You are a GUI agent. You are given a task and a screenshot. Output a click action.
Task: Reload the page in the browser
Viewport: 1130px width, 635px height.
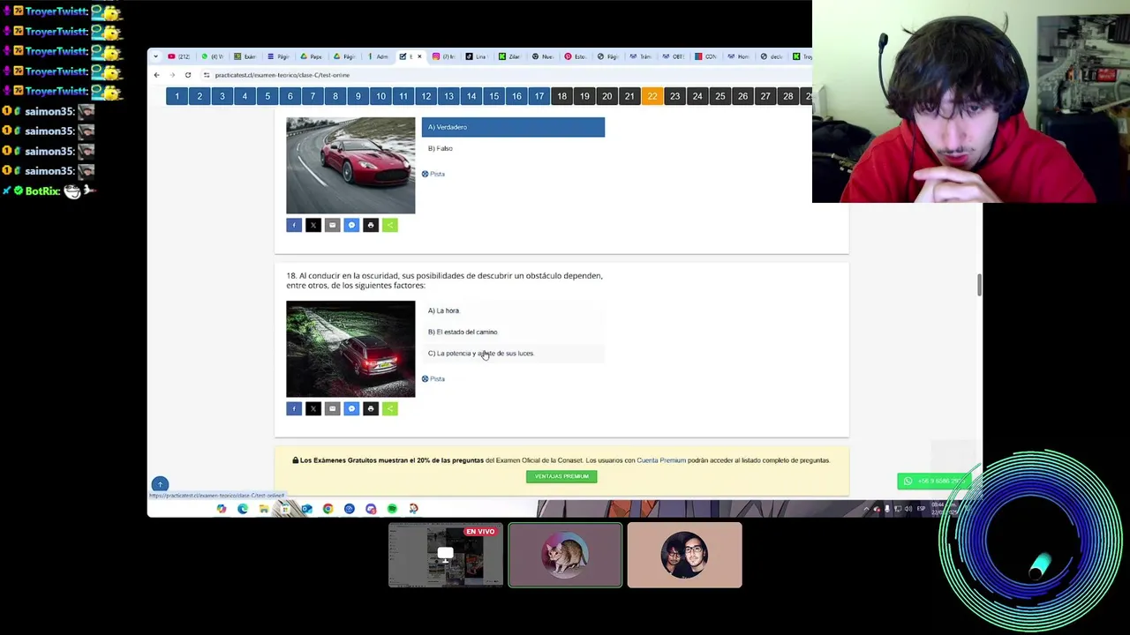coord(187,75)
